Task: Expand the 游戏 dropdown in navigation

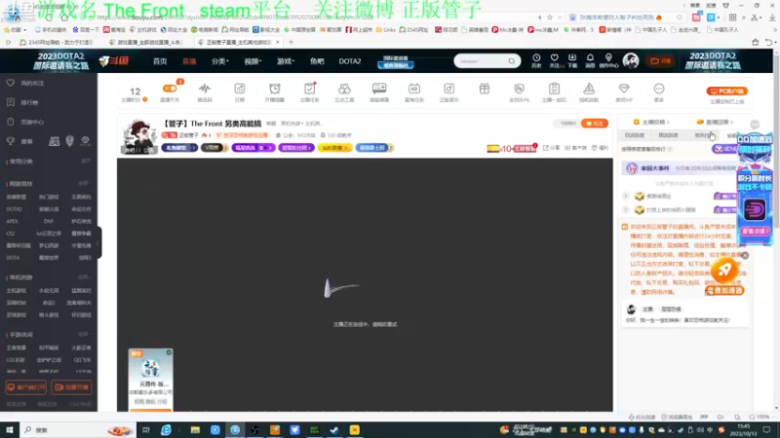Action: point(286,61)
